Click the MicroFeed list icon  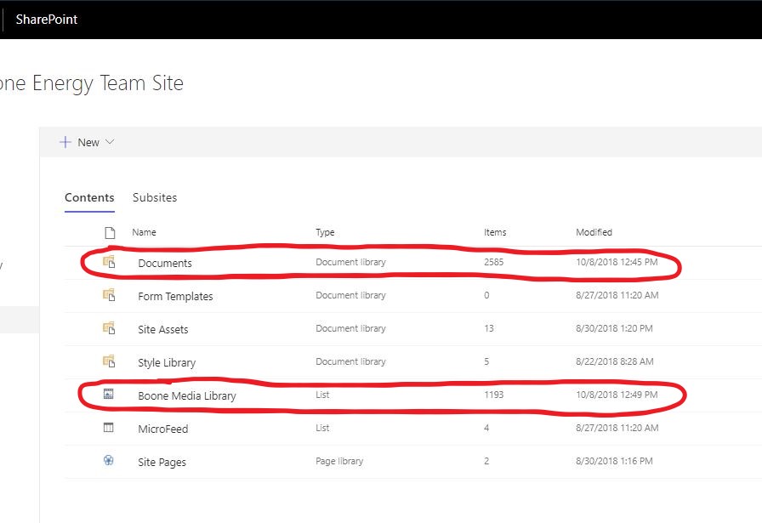[108, 428]
